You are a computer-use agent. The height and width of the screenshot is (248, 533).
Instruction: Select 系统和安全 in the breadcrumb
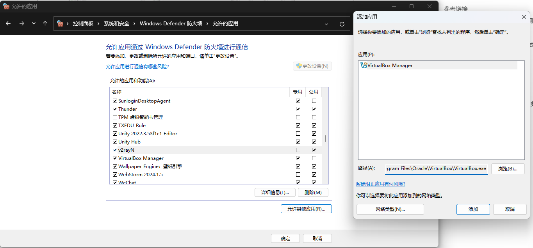[x=116, y=23]
